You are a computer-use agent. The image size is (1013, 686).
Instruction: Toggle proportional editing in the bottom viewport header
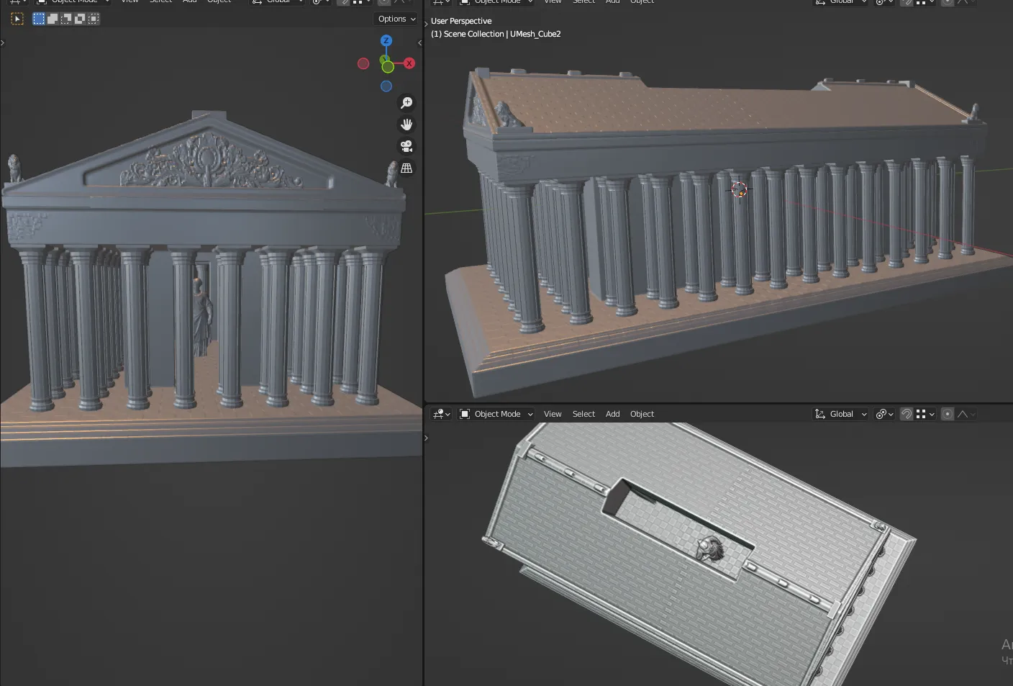coord(947,414)
